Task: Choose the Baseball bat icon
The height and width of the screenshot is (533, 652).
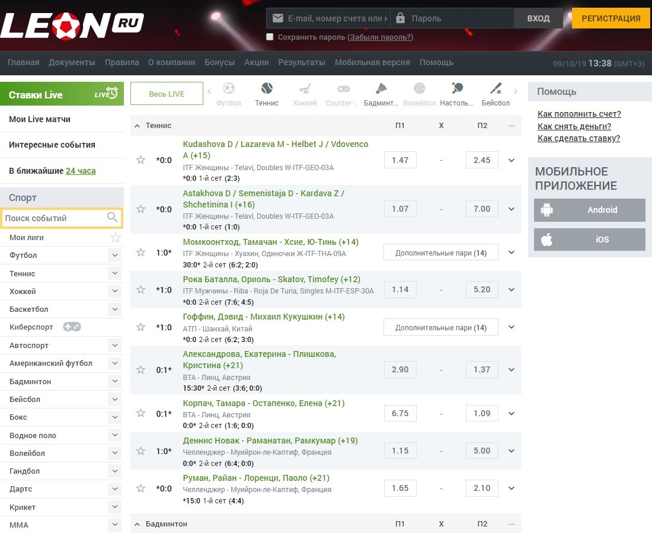Action: 496,88
